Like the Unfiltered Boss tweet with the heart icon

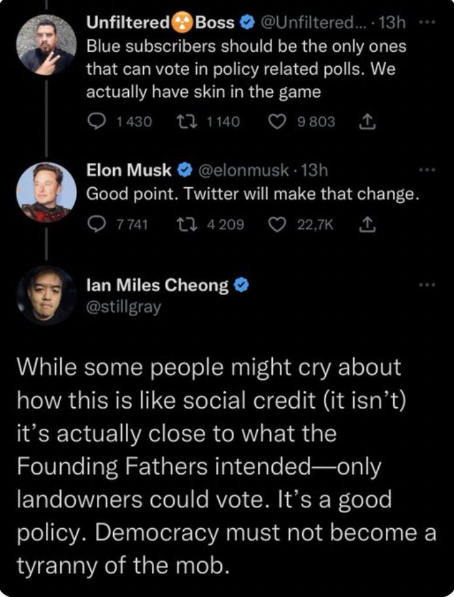pyautogui.click(x=277, y=122)
